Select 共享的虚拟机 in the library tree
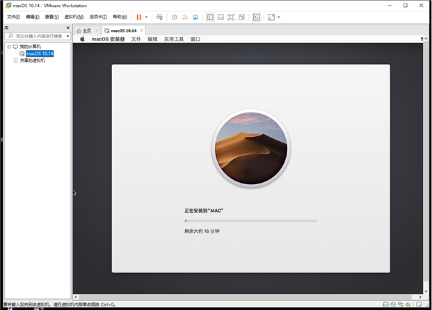432x310 pixels. coord(32,60)
